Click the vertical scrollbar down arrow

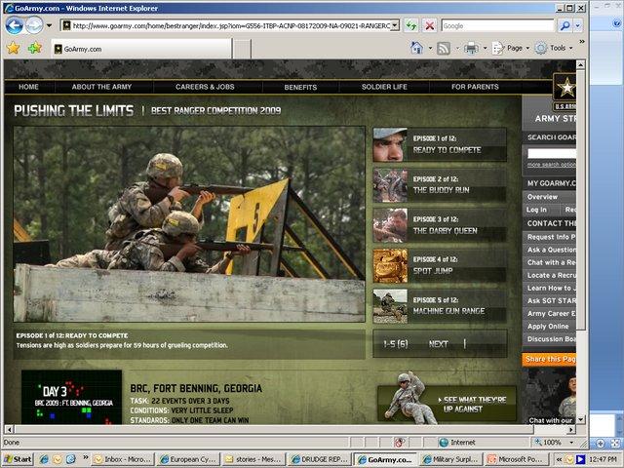tap(581, 419)
